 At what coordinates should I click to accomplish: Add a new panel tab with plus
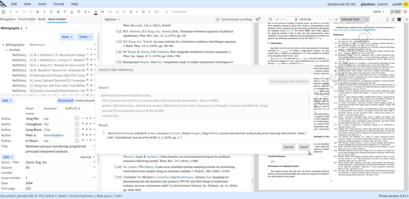27,28
